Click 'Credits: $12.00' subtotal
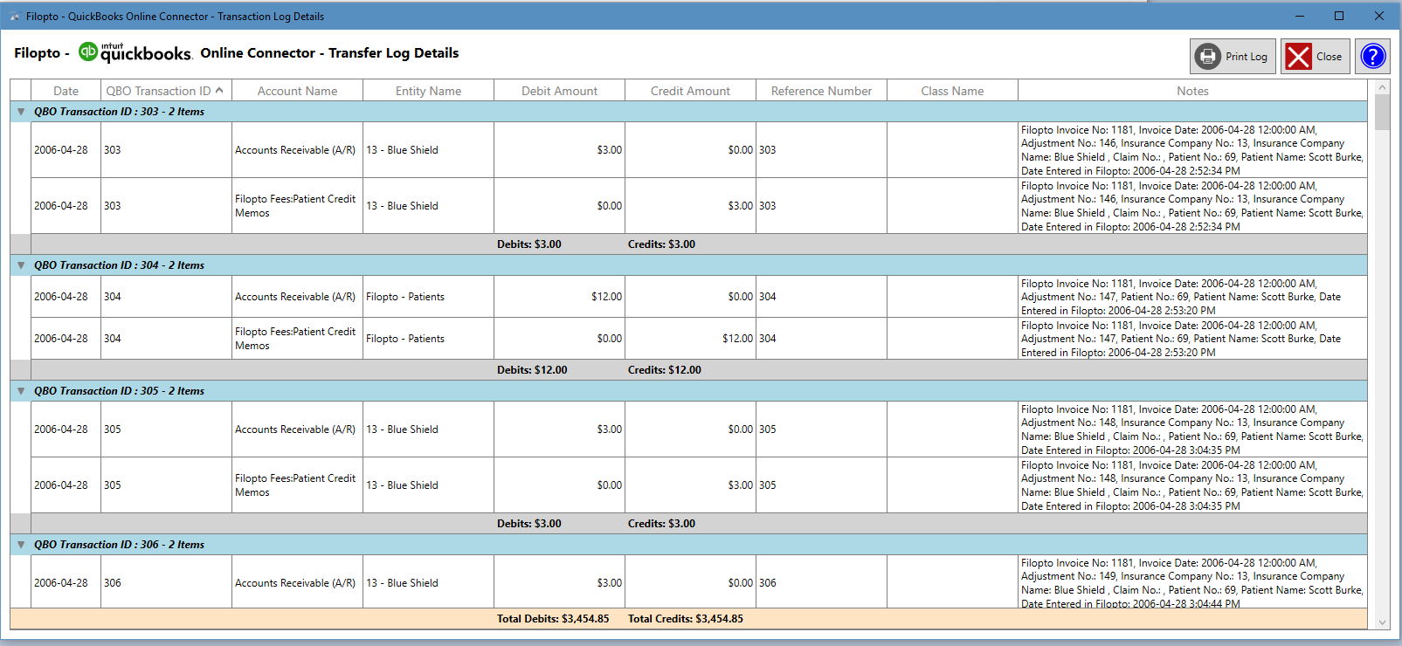 (664, 370)
